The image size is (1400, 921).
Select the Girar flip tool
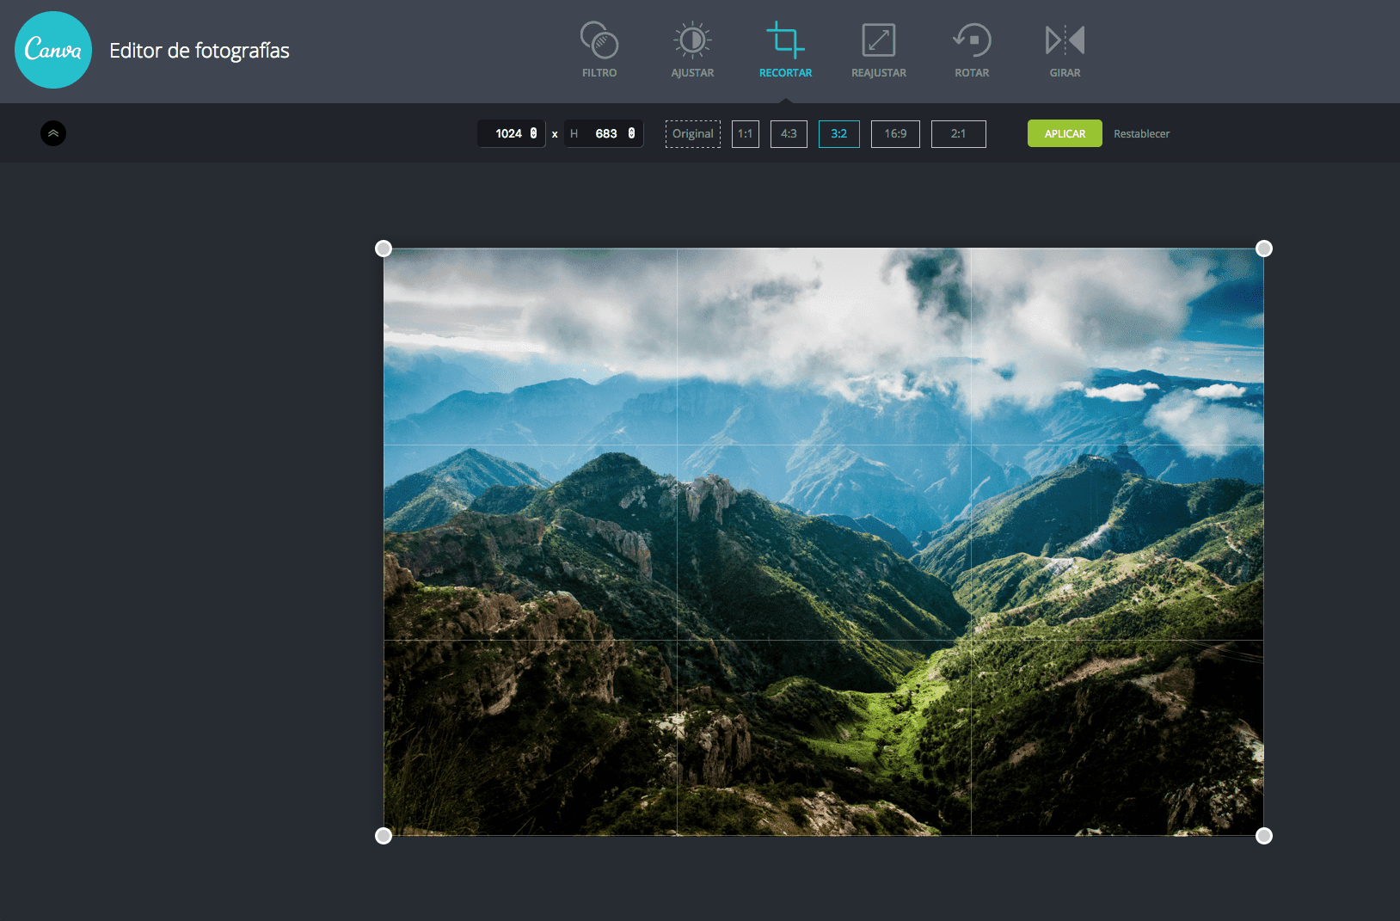(1064, 47)
